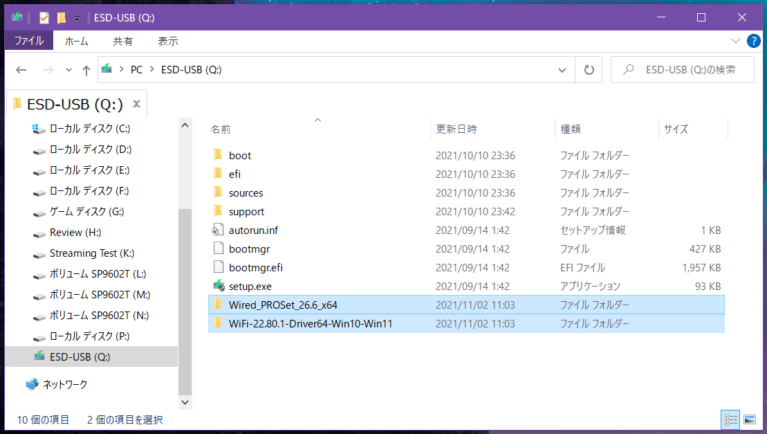767x434 pixels.
Task: Select the autorun.inf file
Action: coord(253,230)
